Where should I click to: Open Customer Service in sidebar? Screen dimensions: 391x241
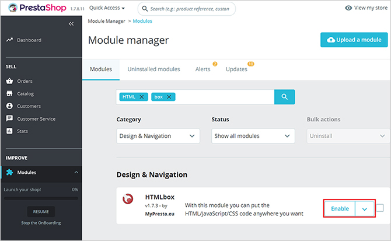36,118
